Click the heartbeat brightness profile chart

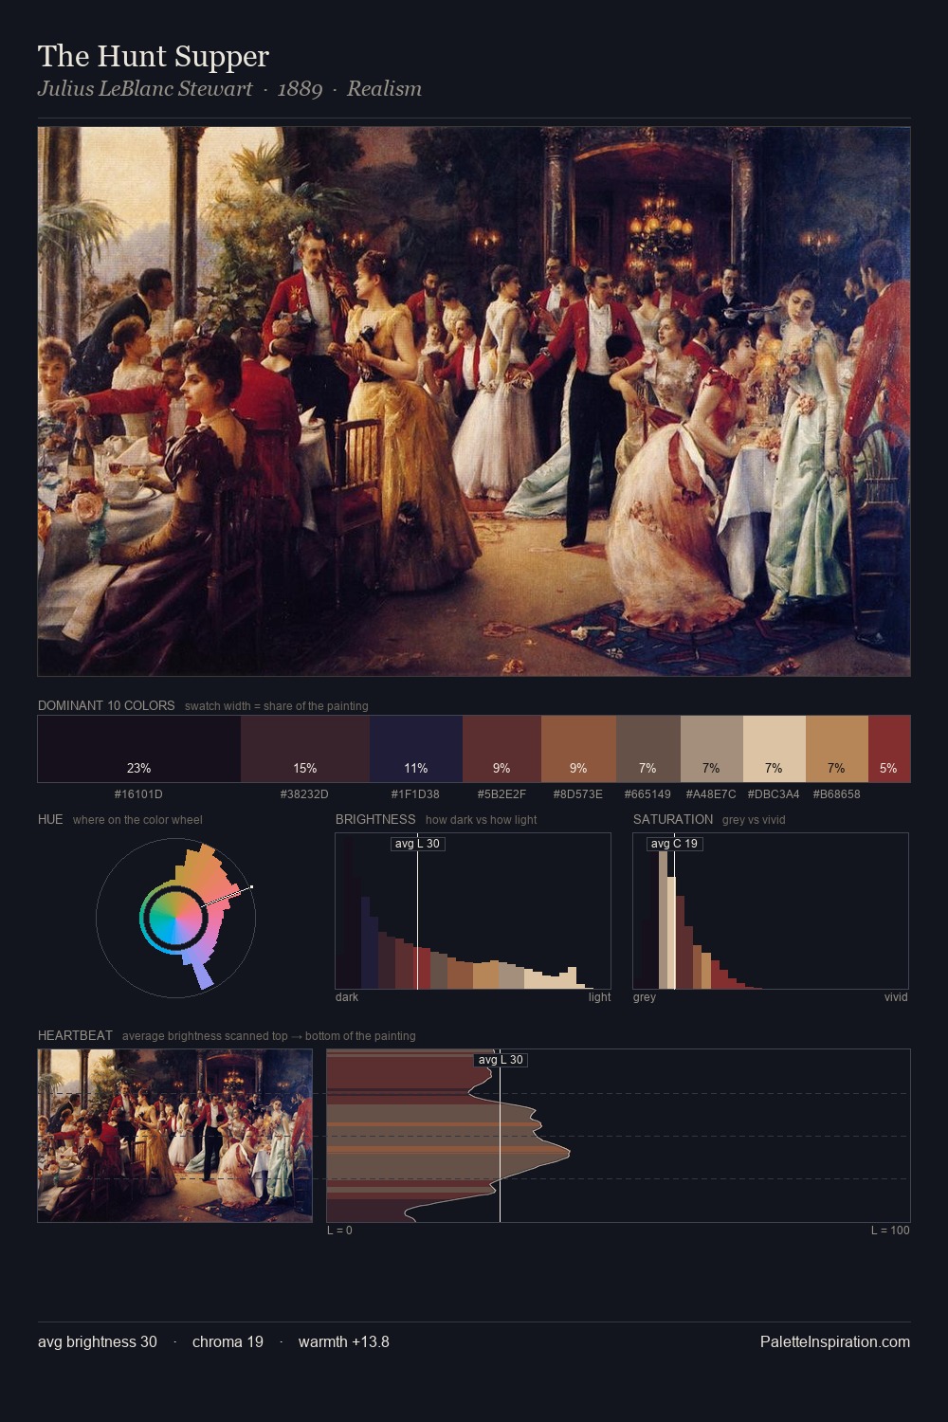coord(618,1136)
